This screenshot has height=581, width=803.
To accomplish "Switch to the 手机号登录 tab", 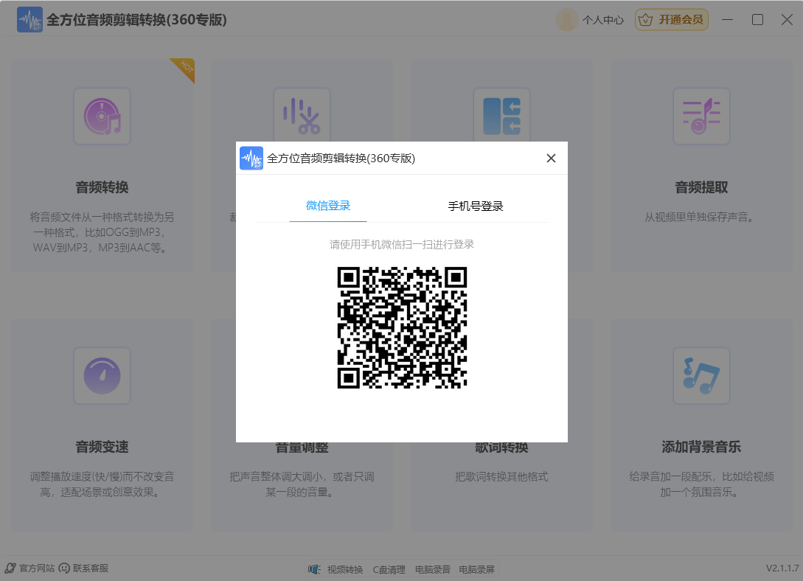I will [x=476, y=206].
